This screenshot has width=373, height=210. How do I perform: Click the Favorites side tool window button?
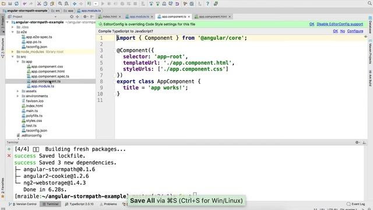click(x=2, y=188)
